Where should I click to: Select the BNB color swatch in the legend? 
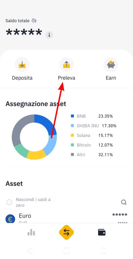72,116
